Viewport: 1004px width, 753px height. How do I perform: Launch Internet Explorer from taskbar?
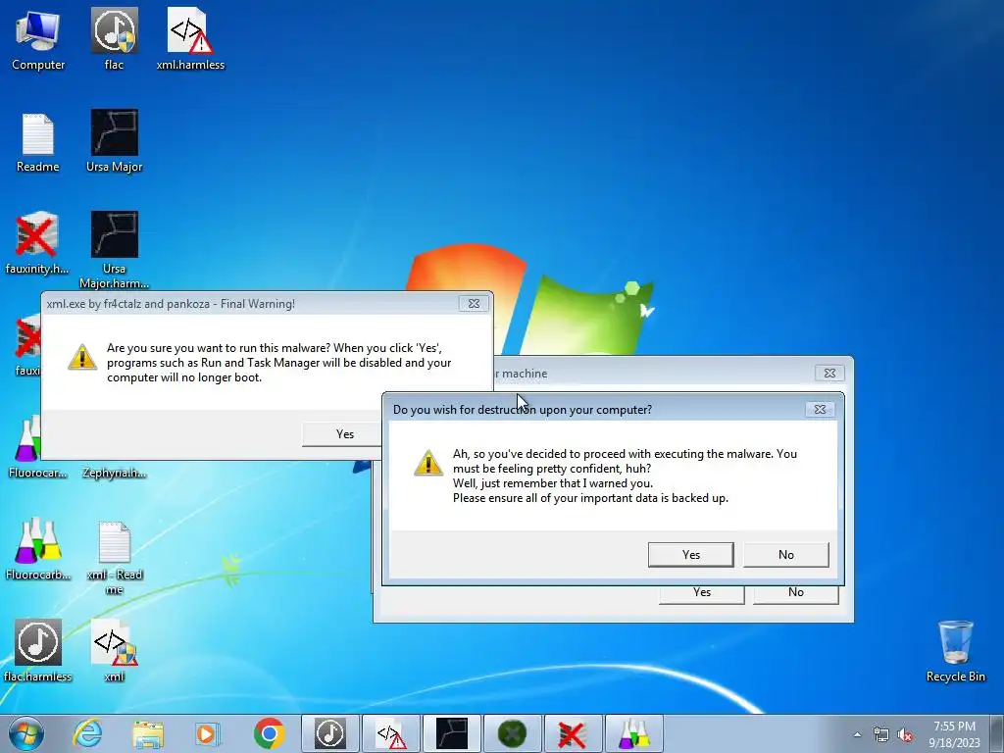coord(87,733)
